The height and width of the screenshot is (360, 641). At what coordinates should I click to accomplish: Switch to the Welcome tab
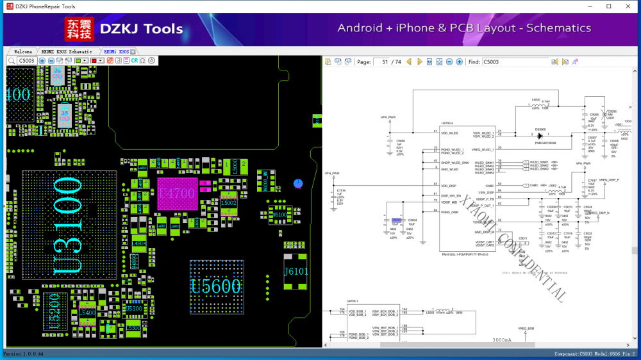tap(23, 51)
